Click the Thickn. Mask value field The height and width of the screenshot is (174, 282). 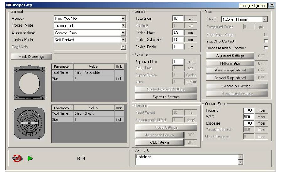click(x=178, y=33)
